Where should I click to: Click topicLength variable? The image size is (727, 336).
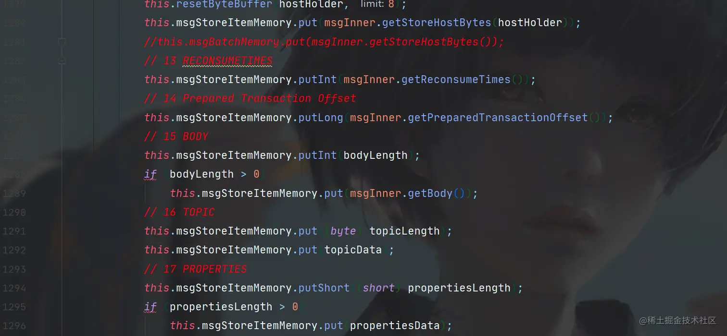click(x=404, y=231)
